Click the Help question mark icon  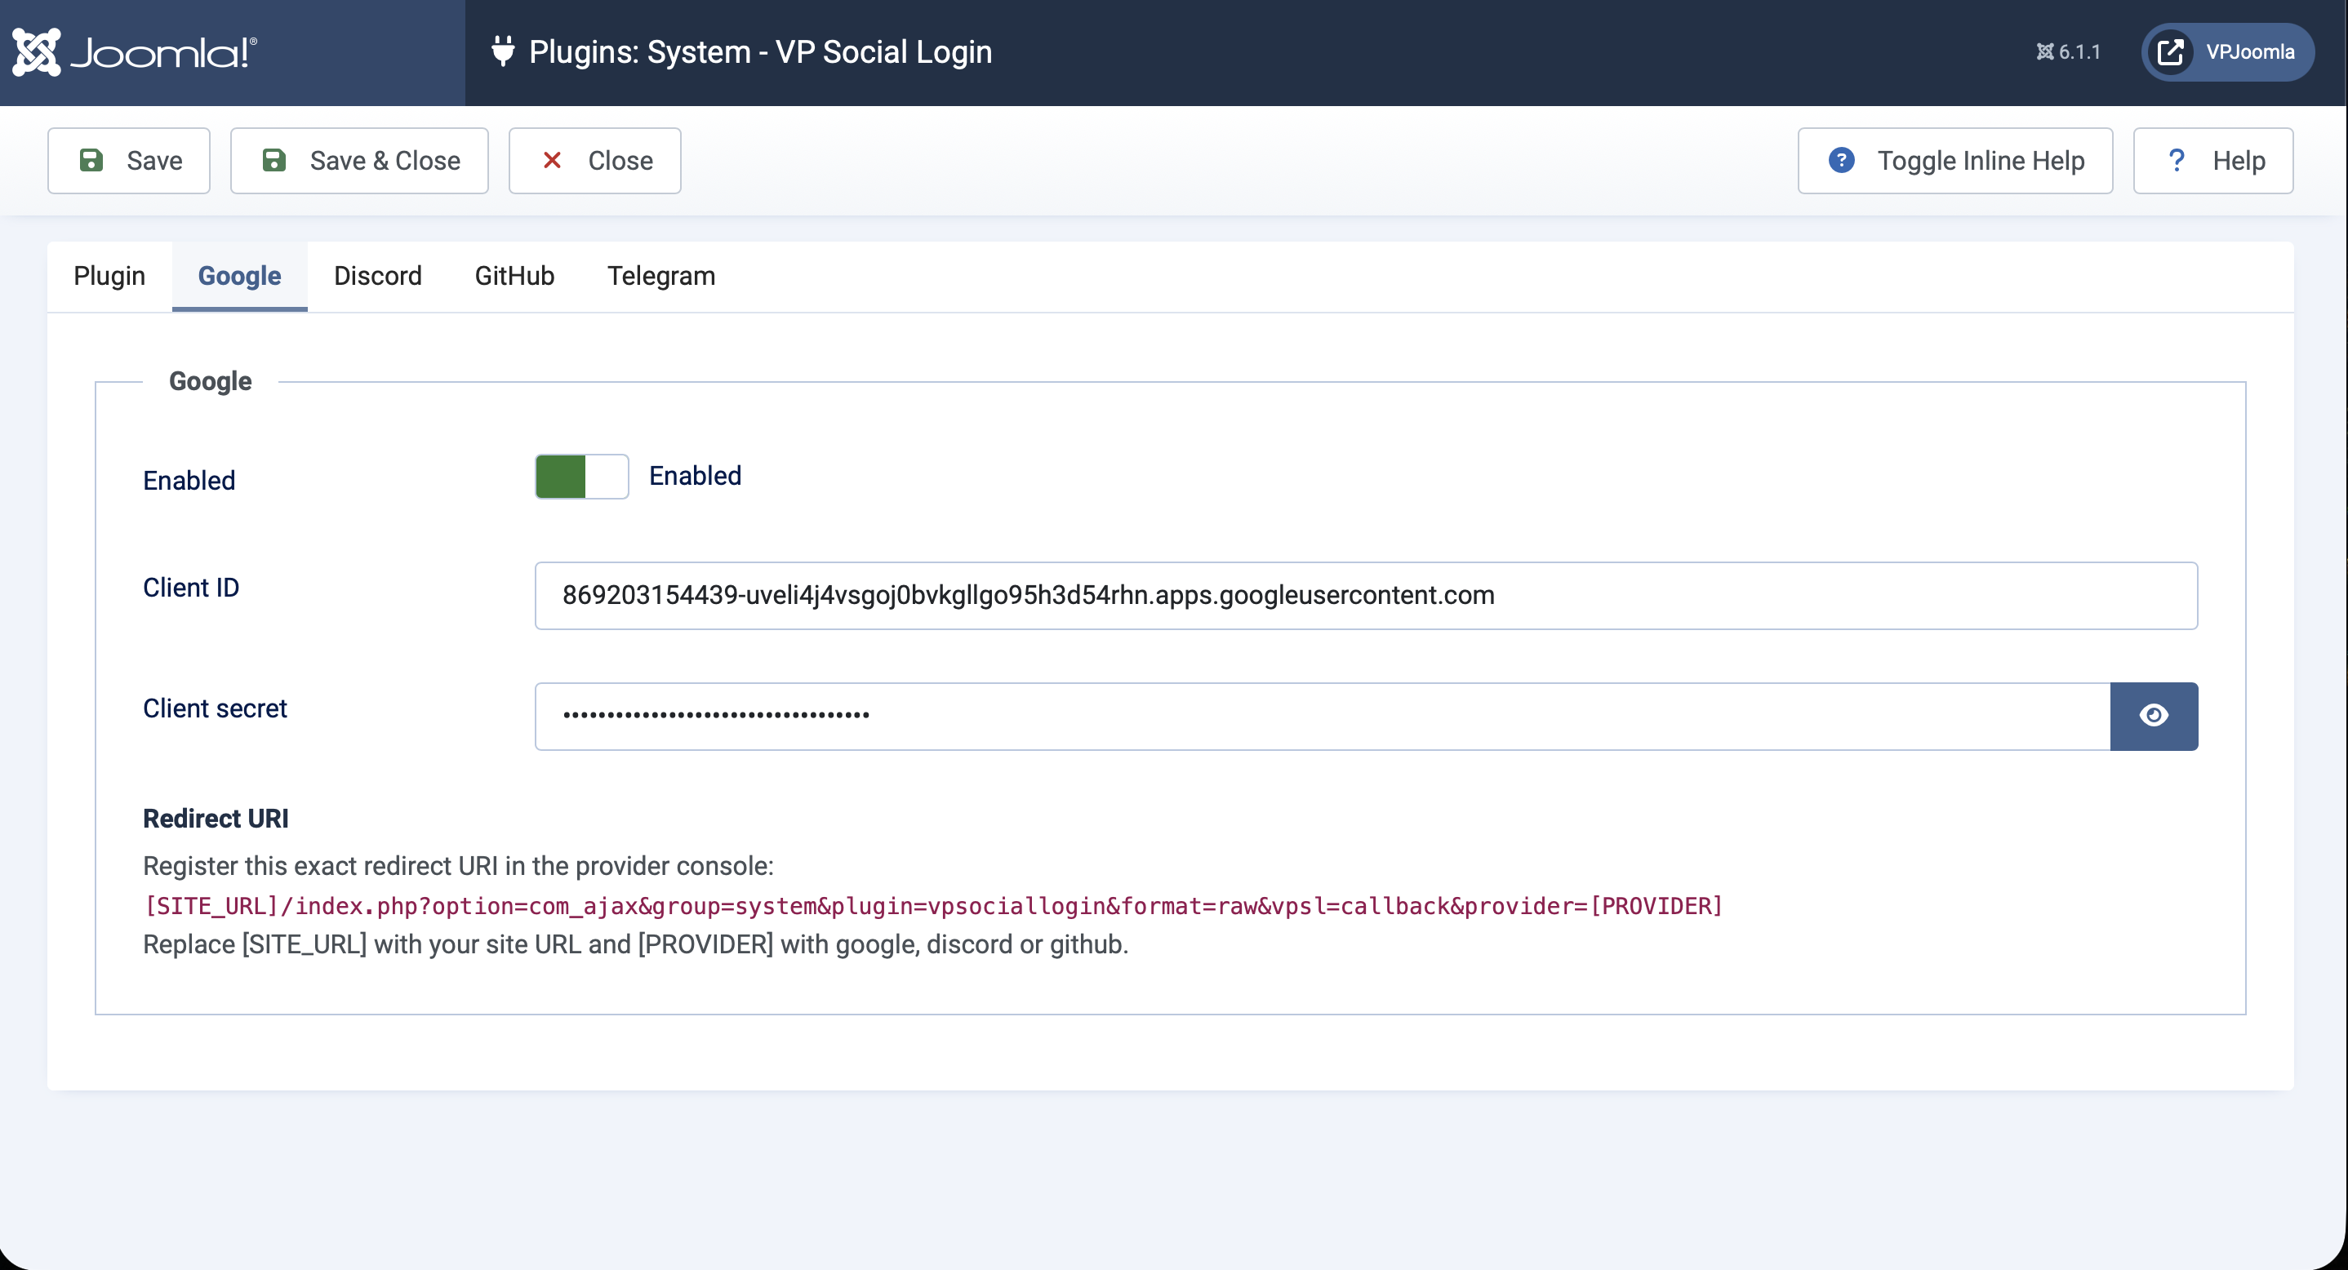[x=2176, y=160]
